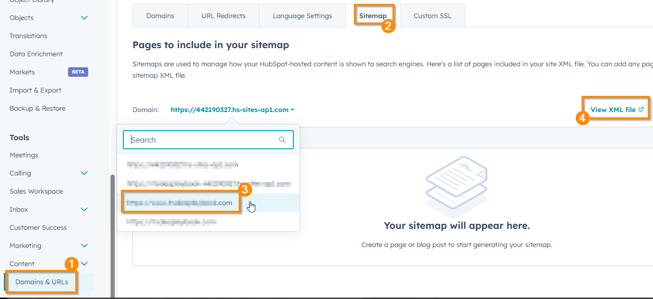Open the URL Redirects tab

223,16
